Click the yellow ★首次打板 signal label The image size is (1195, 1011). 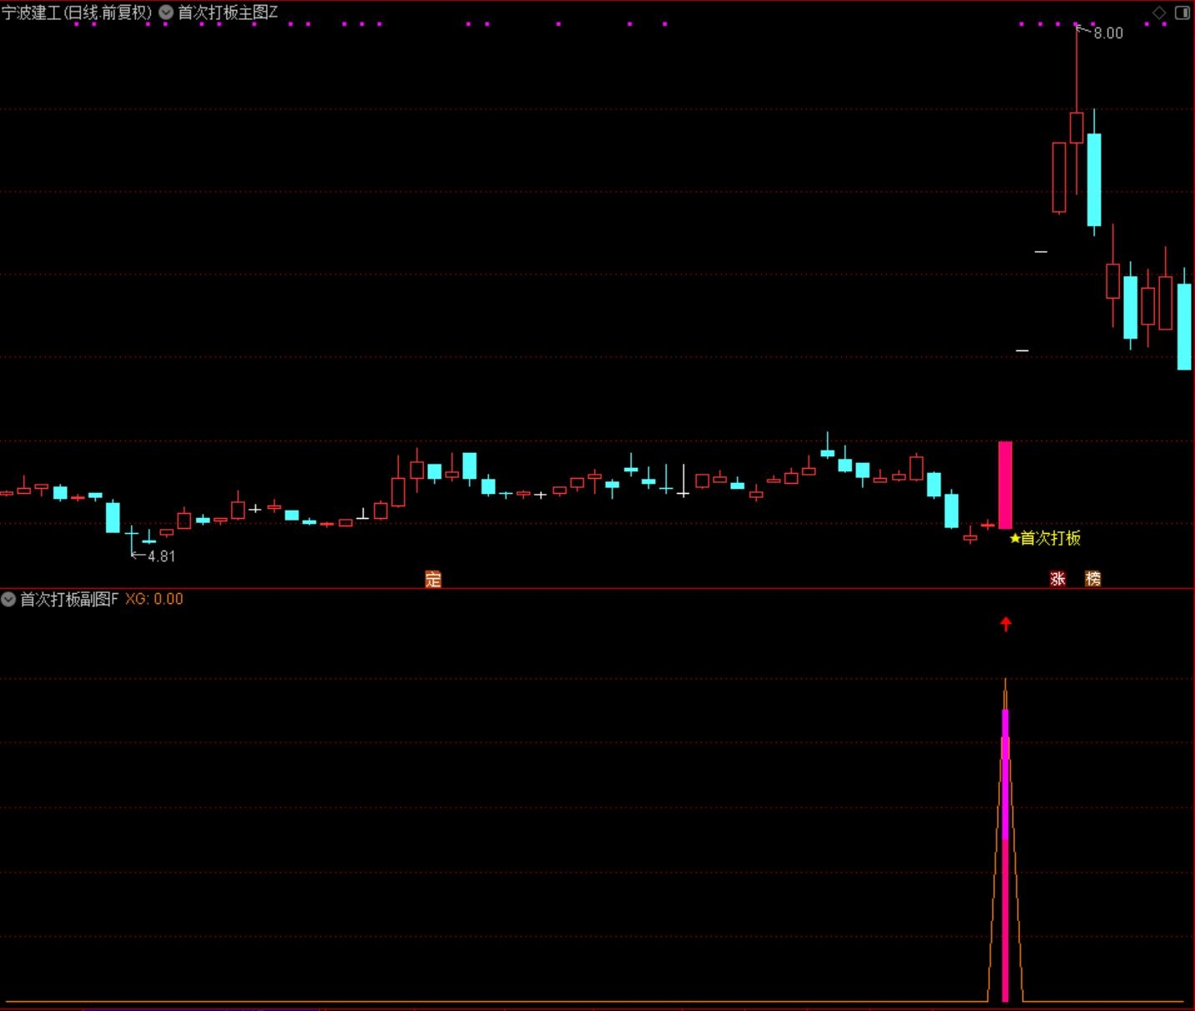1045,538
